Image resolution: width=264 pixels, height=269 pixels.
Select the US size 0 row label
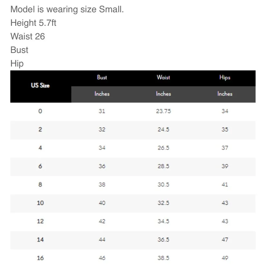click(x=40, y=111)
